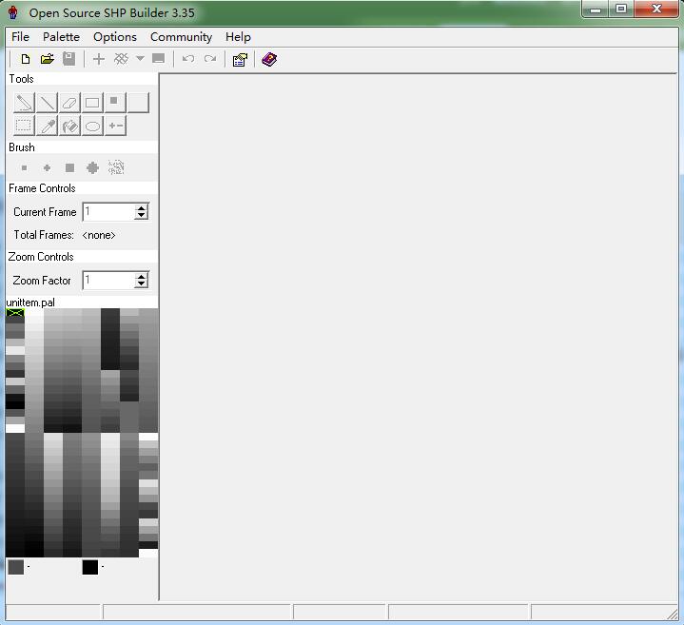Decrease Zoom Factor with down arrow
The height and width of the screenshot is (625, 684).
tap(142, 284)
